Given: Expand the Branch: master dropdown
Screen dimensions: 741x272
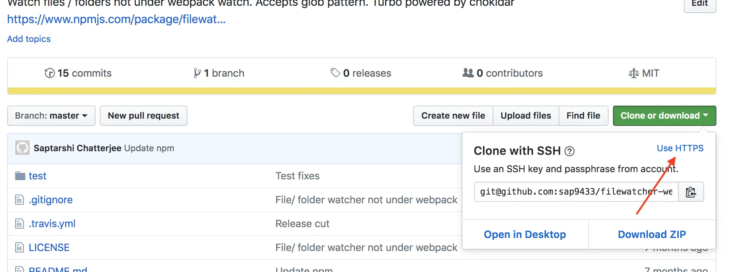Looking at the screenshot, I should (x=51, y=116).
